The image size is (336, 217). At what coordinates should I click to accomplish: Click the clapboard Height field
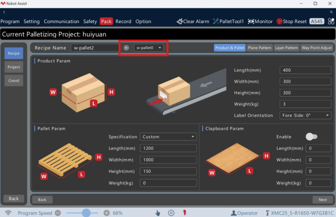(x=319, y=171)
